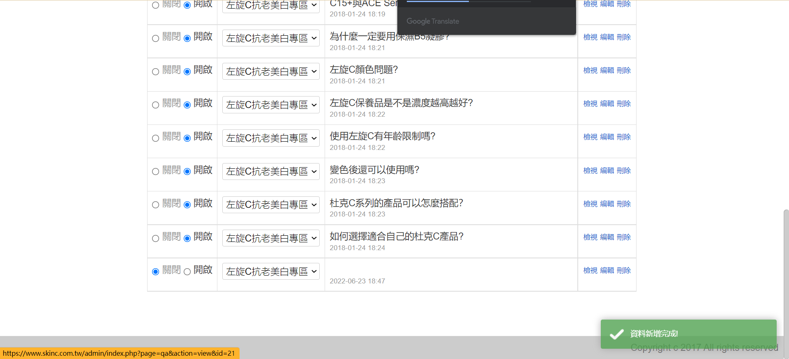
Task: Select 開啟 for 為什麼一定要用保濕B5凝膠 row
Action: coord(187,39)
